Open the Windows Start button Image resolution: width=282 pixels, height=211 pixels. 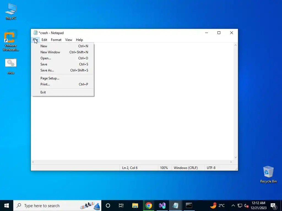point(7,206)
